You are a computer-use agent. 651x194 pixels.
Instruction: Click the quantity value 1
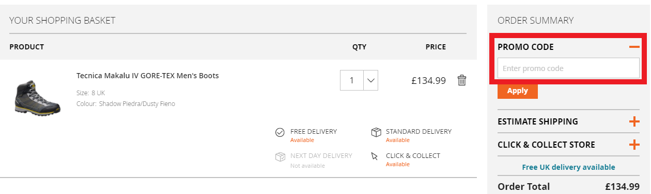(x=352, y=80)
